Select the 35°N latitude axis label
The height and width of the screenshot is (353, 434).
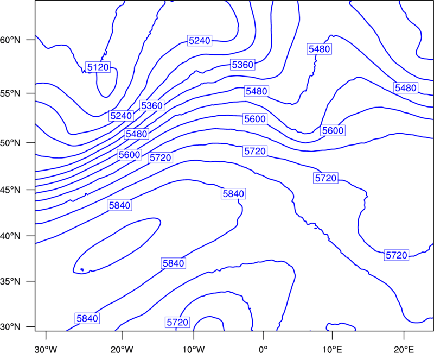click(x=10, y=281)
